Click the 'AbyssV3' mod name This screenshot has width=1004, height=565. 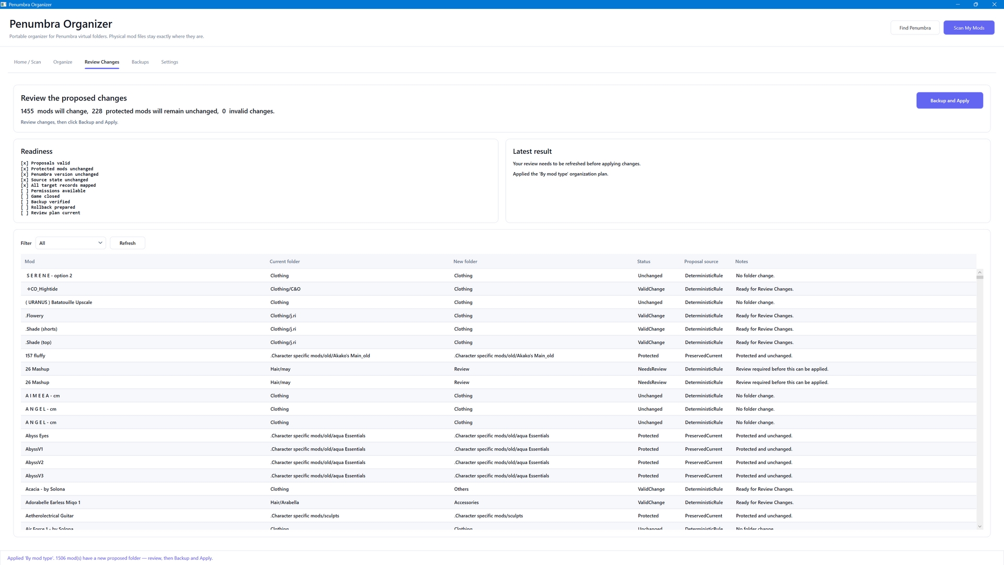(x=34, y=476)
